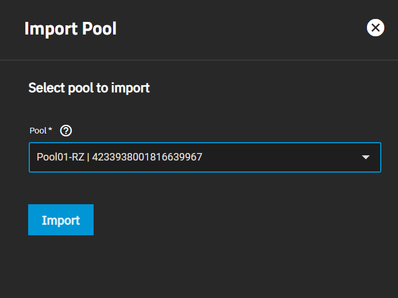Close the Import Pool panel

(x=376, y=28)
